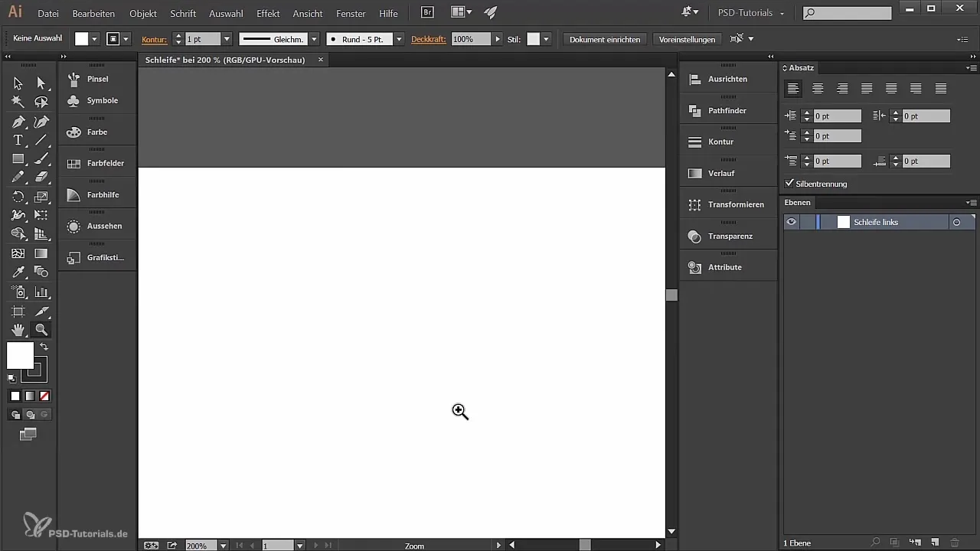
Task: Click the white Fill color swatch in toolbox
Action: (x=20, y=355)
